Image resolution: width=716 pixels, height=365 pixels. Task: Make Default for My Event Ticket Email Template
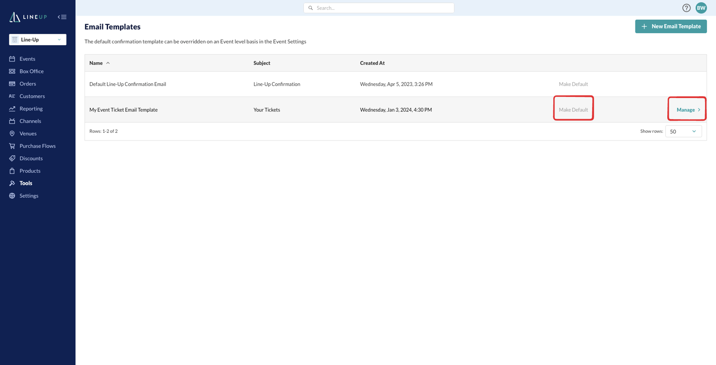tap(573, 110)
